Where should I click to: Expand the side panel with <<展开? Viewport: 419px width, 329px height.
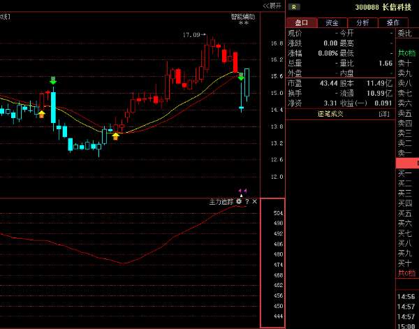[272, 6]
